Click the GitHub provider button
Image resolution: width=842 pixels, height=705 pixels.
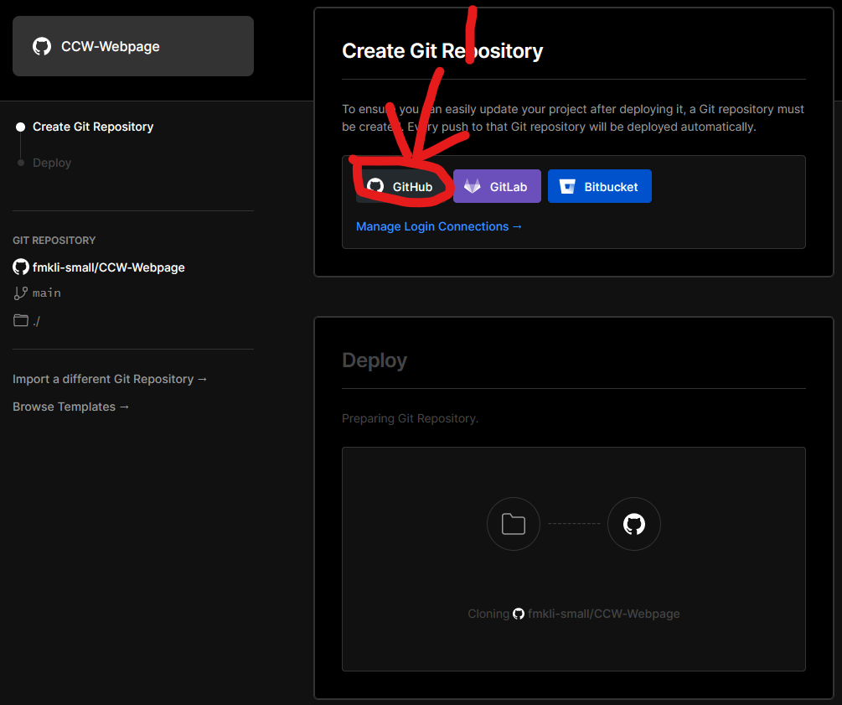pyautogui.click(x=402, y=186)
